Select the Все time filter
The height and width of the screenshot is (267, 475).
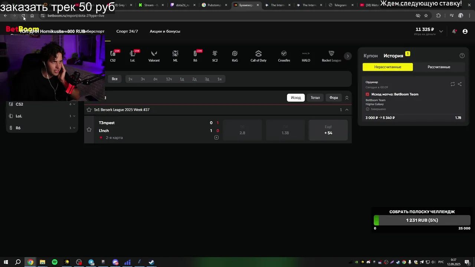pyautogui.click(x=115, y=79)
